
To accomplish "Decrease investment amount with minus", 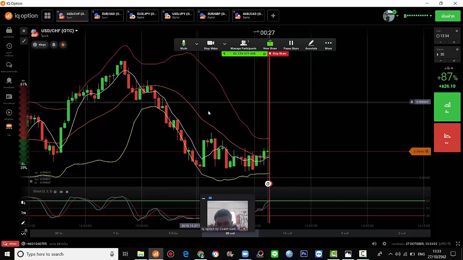I will click(x=440, y=61).
